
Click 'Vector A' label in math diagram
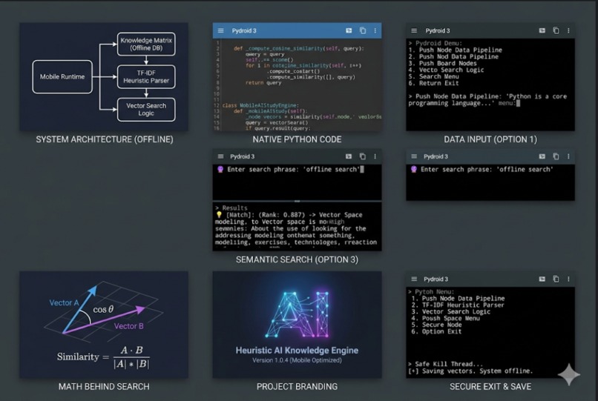click(64, 302)
